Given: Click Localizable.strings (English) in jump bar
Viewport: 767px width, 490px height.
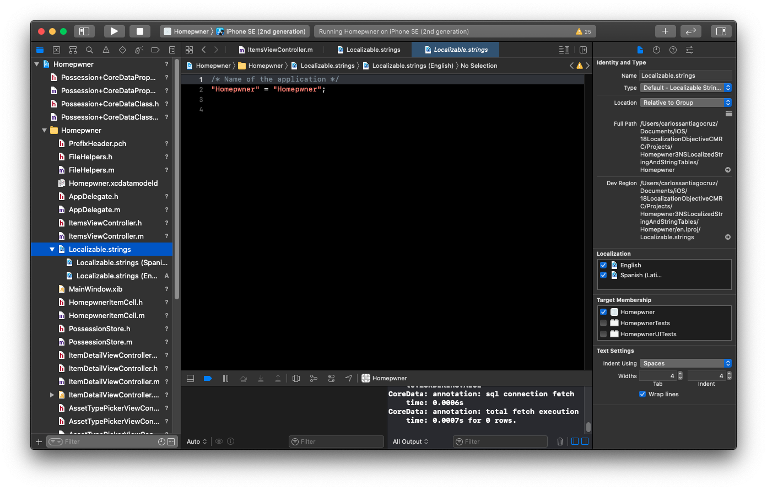Looking at the screenshot, I should point(408,66).
